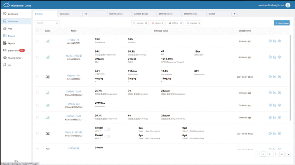Filter devices by Normal status
Viewport: 295px width, 165px height.
140,23
